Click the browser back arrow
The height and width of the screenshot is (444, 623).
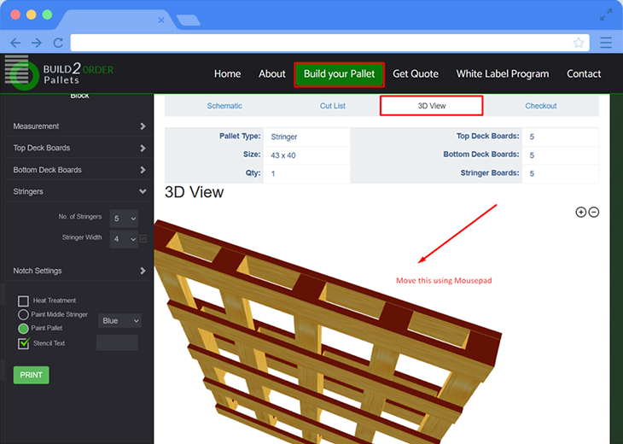(15, 43)
